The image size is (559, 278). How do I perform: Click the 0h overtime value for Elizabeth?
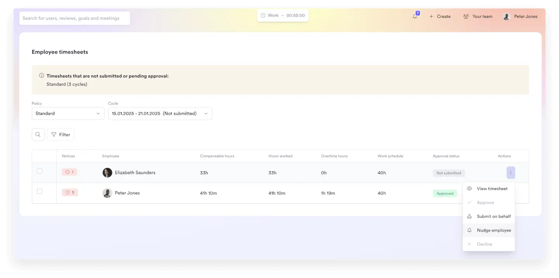[324, 173]
